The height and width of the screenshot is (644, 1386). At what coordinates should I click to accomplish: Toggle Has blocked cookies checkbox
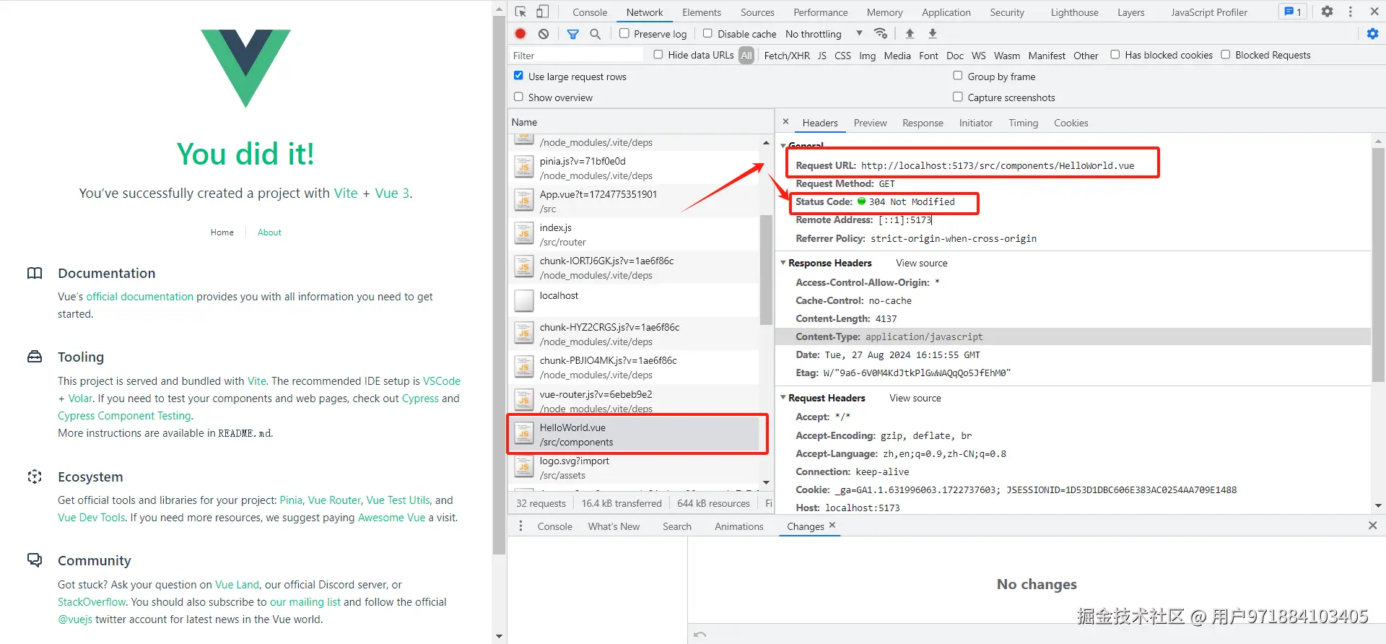pos(1115,54)
